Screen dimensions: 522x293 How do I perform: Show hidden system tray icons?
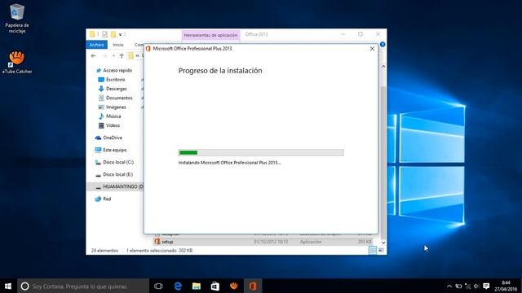coord(449,286)
